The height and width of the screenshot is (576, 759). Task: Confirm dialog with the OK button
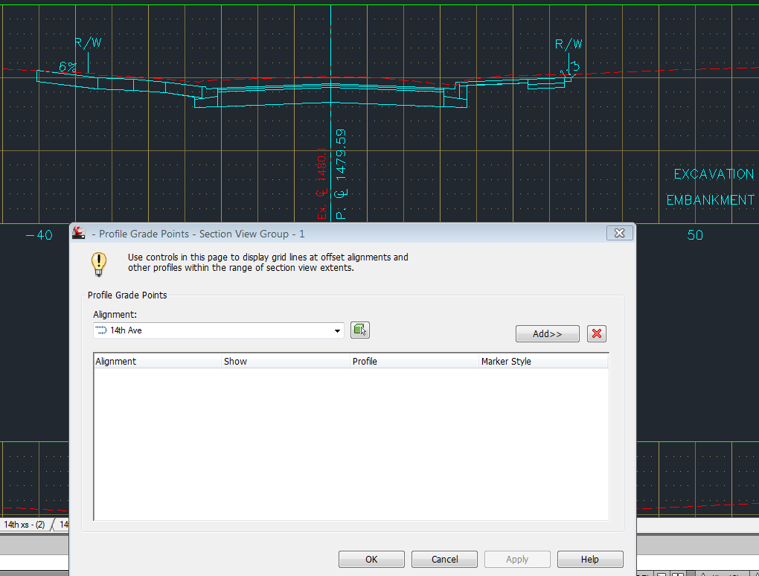371,559
